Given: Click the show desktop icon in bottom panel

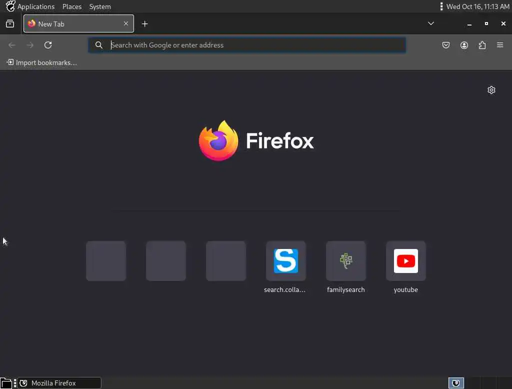Looking at the screenshot, I should click(6, 383).
